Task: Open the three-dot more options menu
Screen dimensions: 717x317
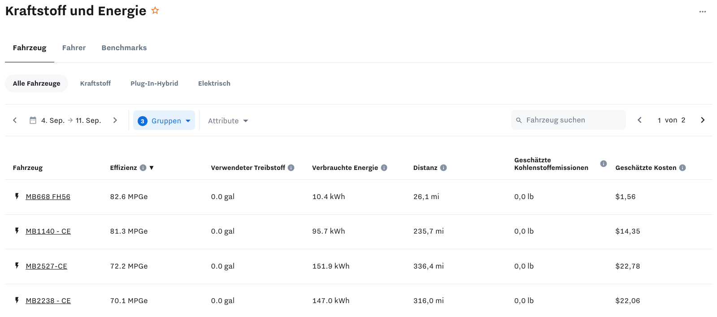Action: (702, 12)
